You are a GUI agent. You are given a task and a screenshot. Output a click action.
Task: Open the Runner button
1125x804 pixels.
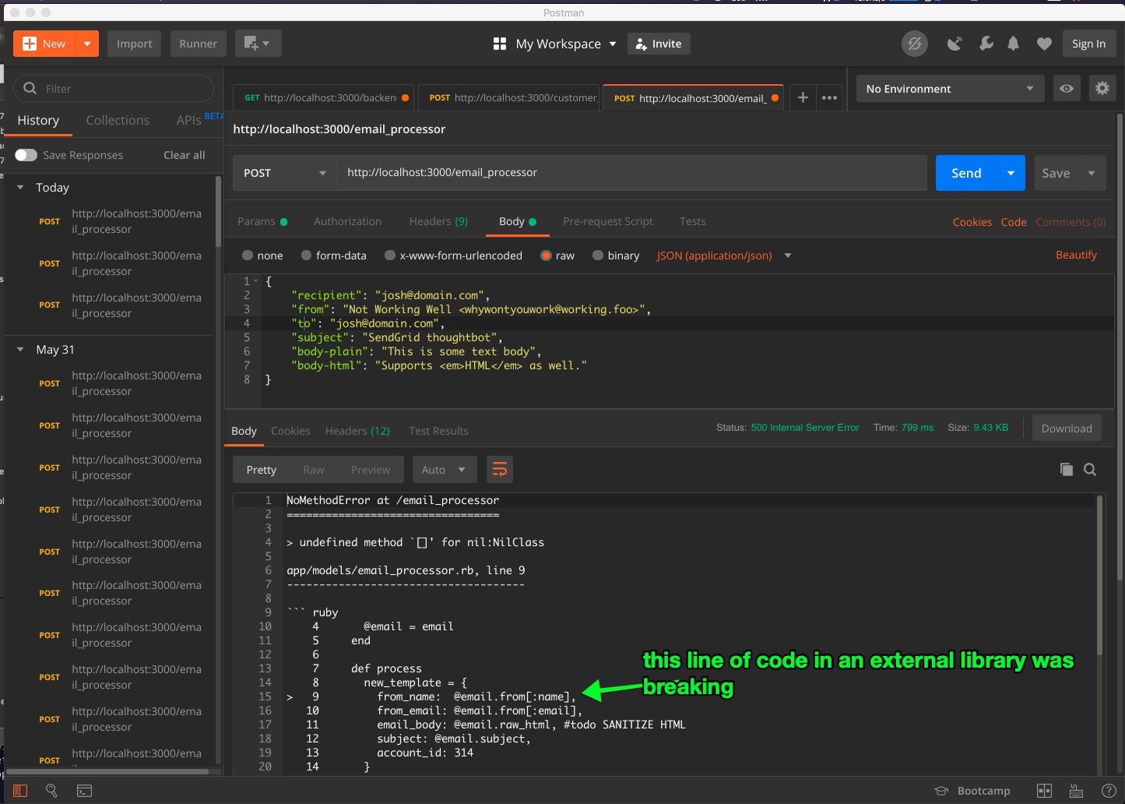click(x=198, y=44)
